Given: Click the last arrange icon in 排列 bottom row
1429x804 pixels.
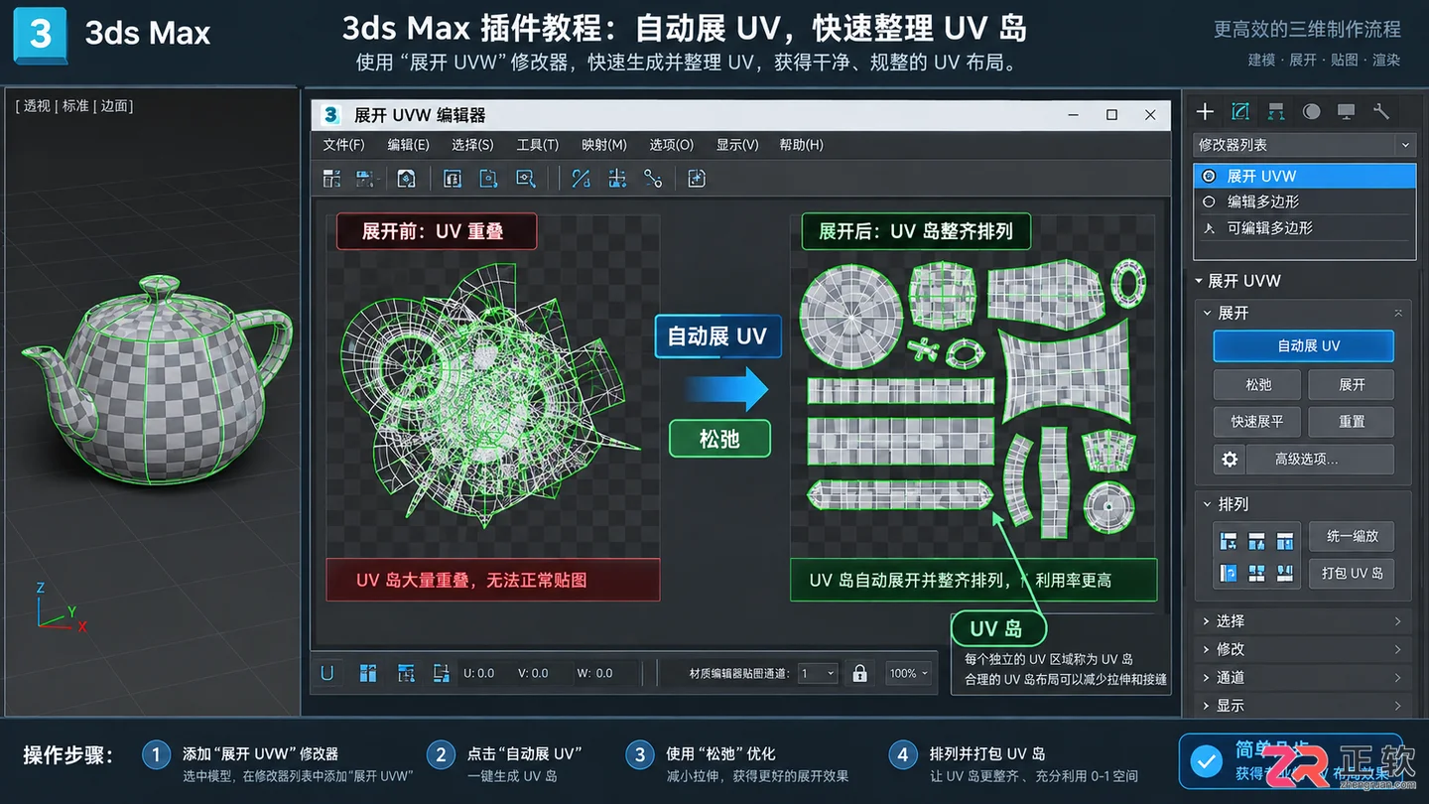Looking at the screenshot, I should pyautogui.click(x=1285, y=573).
